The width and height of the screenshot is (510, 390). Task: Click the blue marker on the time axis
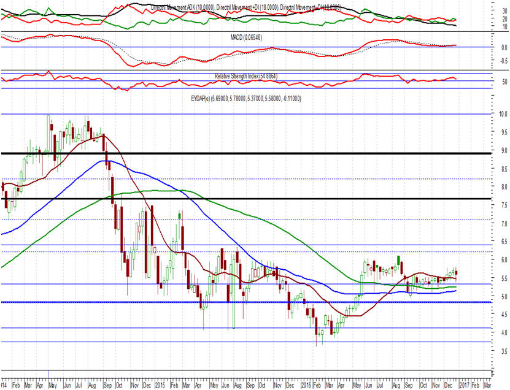click(48, 375)
